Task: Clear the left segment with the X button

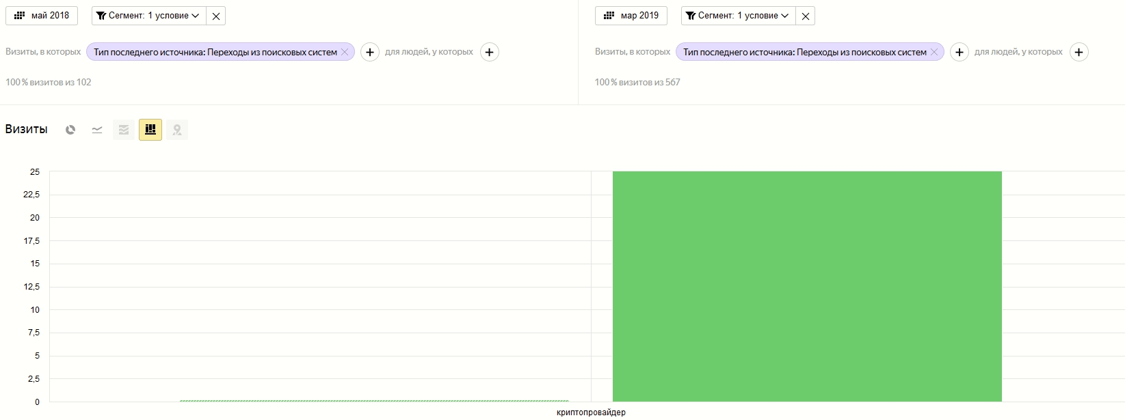Action: tap(216, 16)
